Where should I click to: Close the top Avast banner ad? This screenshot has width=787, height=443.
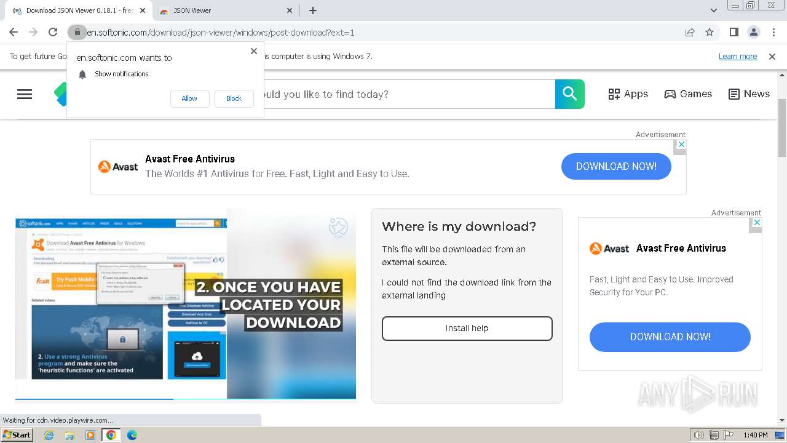coord(680,143)
